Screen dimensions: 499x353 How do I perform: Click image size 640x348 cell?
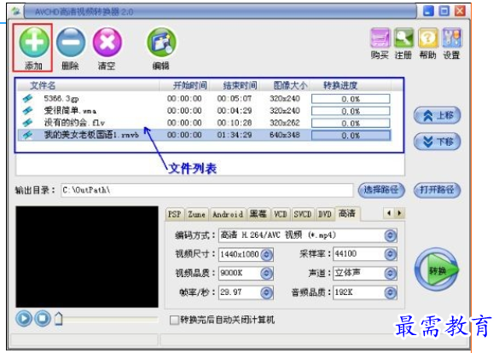(285, 135)
